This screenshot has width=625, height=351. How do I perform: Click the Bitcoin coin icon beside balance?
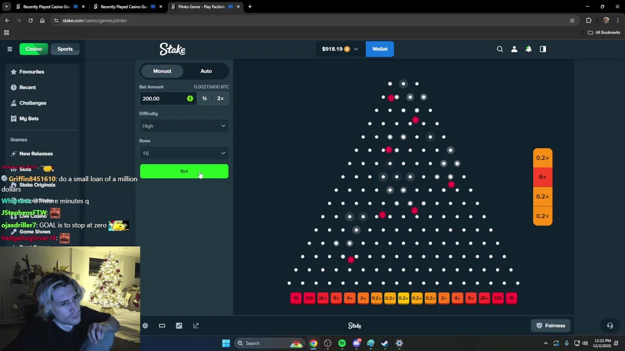coord(347,49)
